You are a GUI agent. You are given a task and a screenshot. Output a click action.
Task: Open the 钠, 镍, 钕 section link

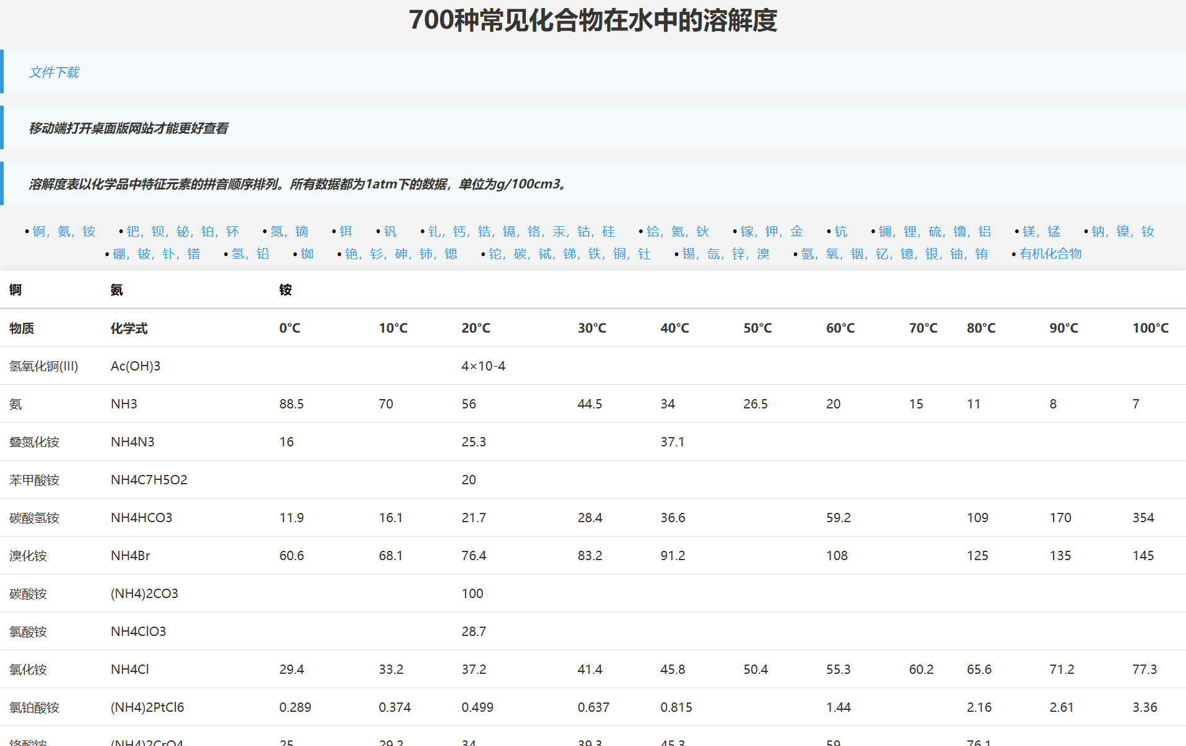1122,231
